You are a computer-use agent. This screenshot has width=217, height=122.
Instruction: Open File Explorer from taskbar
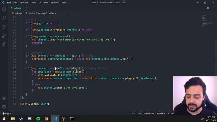tap(13, 119)
